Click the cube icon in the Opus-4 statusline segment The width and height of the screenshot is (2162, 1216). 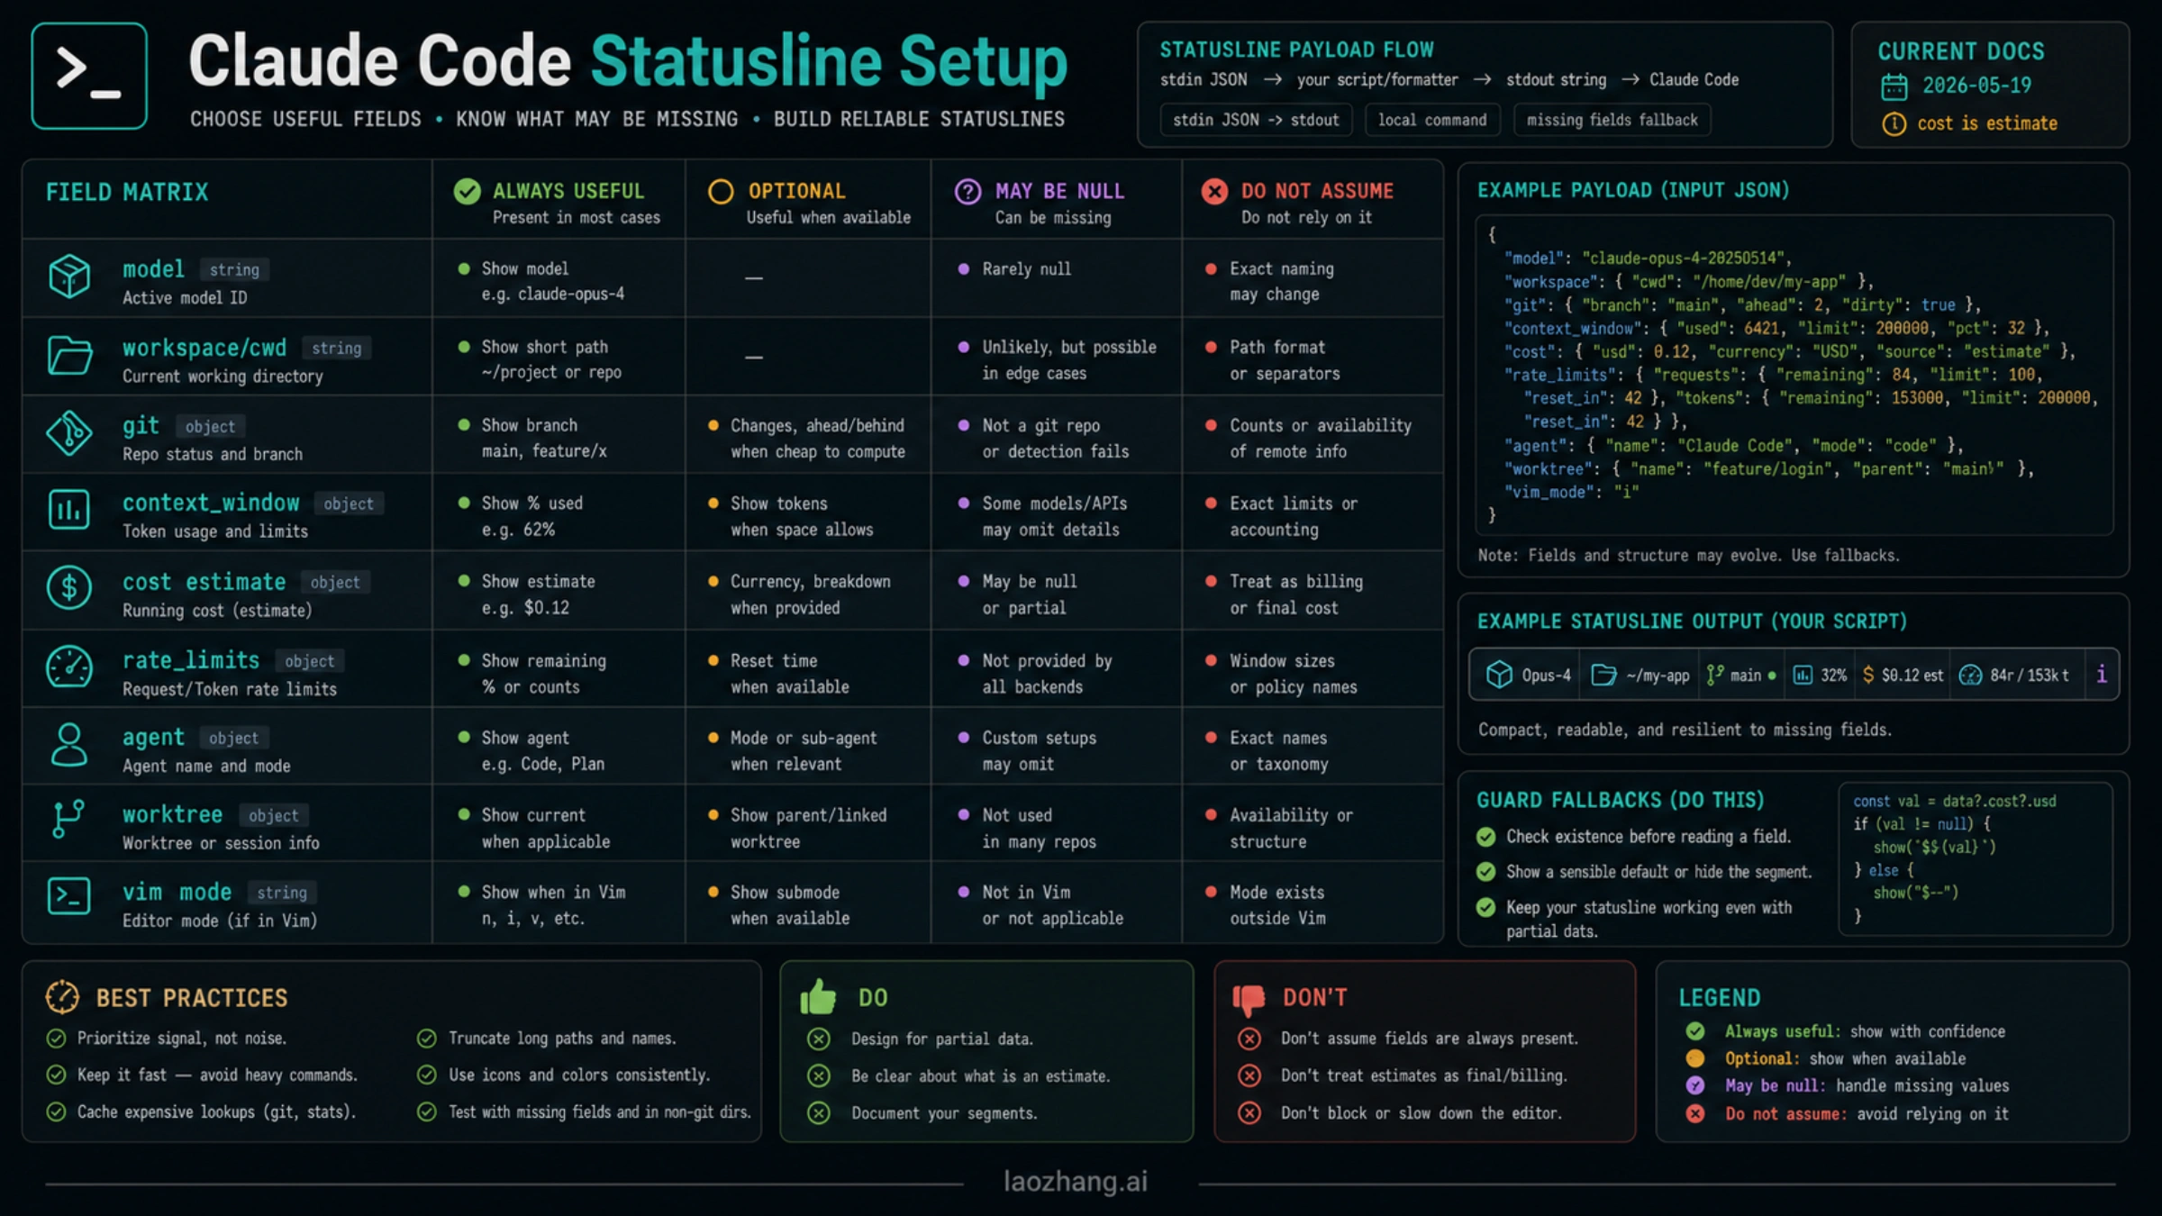tap(1499, 675)
